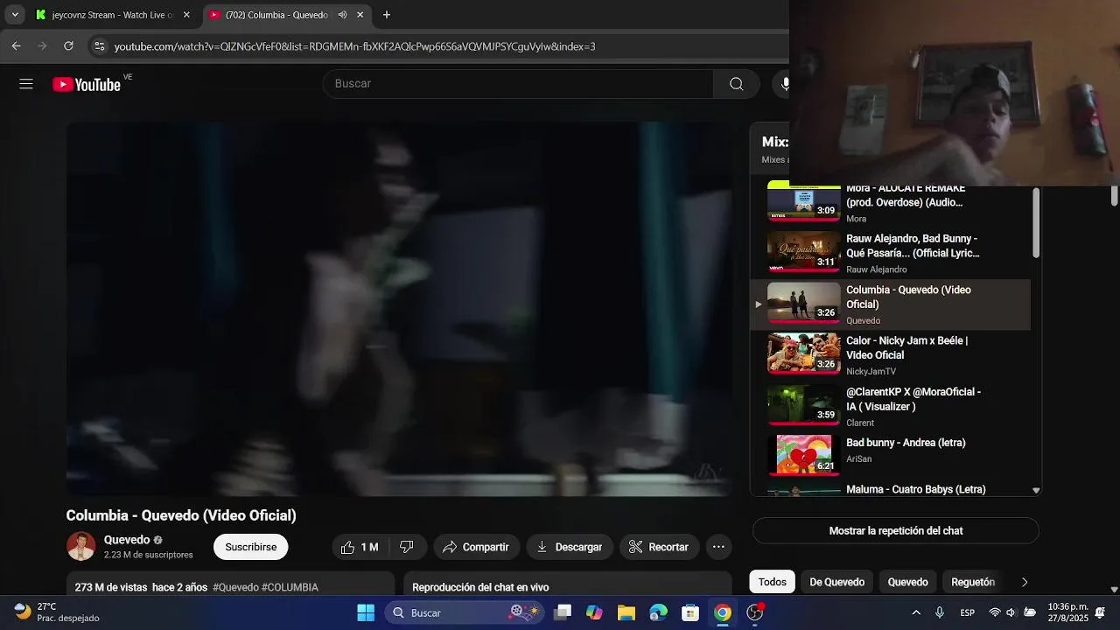Screen dimensions: 1120x630
Task: Show hidden system tray icons chevron
Action: [x=916, y=612]
